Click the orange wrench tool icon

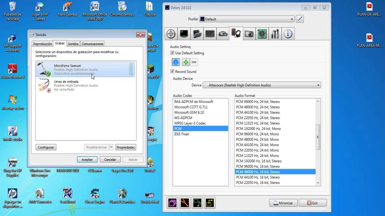(x=185, y=203)
